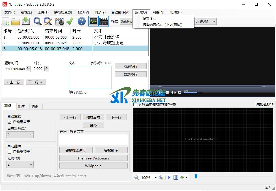Open the waveform zoom 100% dropdown
This screenshot has height=191, width=276.
[x=155, y=178]
